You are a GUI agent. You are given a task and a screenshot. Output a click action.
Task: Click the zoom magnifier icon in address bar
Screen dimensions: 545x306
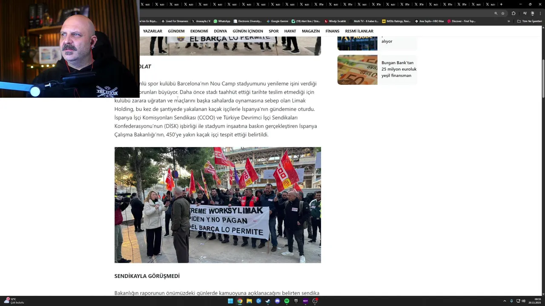[496, 13]
